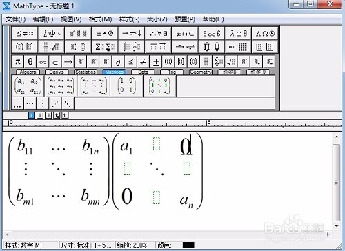The height and width of the screenshot is (251, 345).
Task: Open the arrow symbols palette (→⇔↓)
Action: click(132, 34)
